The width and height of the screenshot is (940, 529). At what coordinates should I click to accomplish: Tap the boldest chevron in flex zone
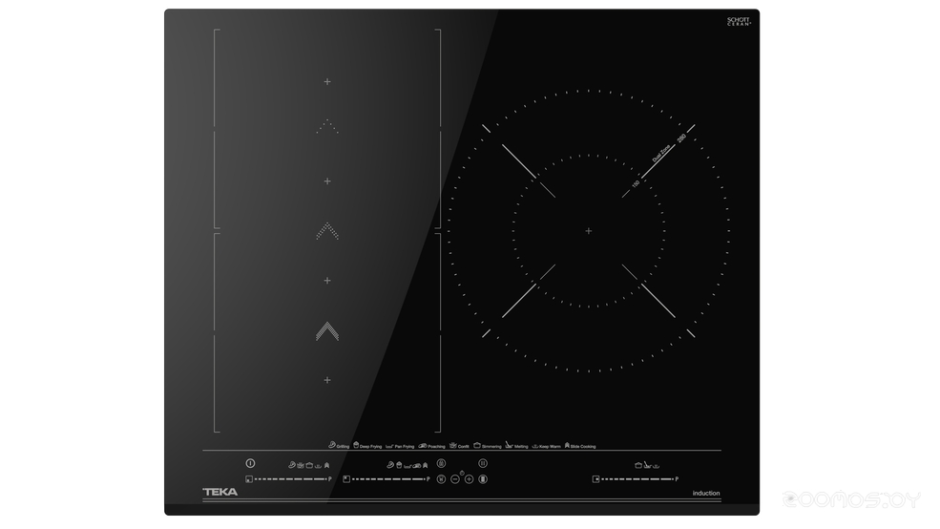pyautogui.click(x=327, y=331)
